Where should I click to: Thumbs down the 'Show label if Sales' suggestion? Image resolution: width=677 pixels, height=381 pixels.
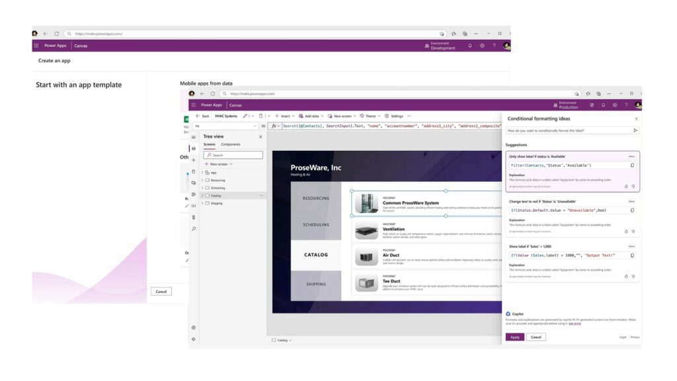click(633, 276)
